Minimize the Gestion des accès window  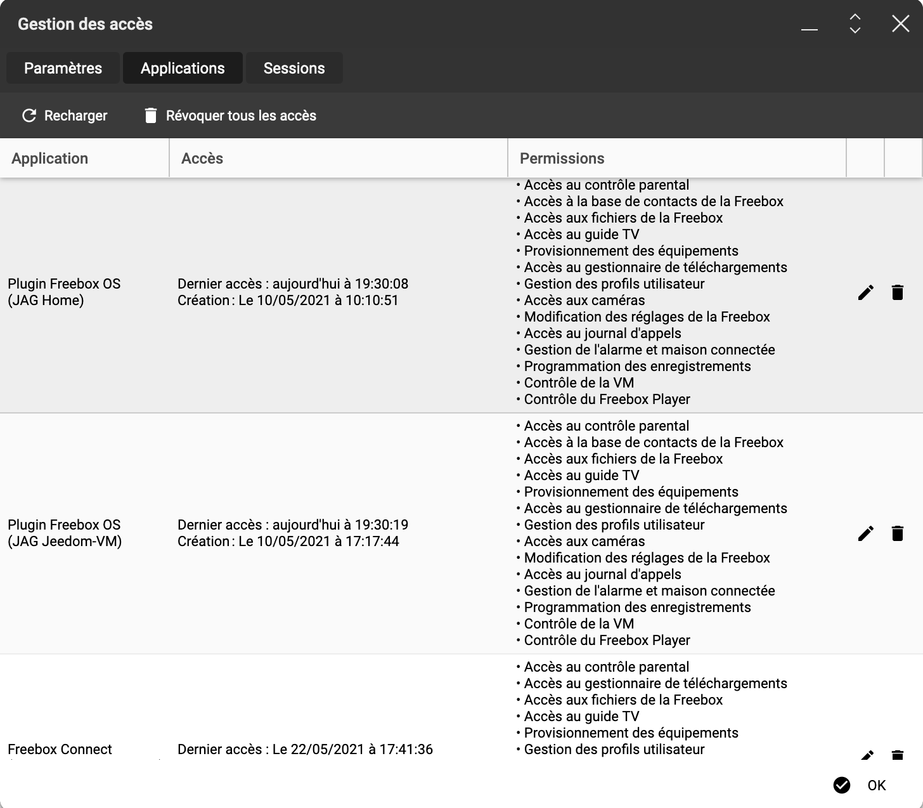tap(810, 29)
